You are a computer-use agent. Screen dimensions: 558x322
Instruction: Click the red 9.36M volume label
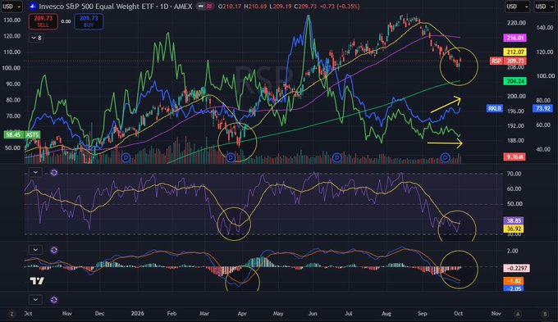pyautogui.click(x=515, y=156)
